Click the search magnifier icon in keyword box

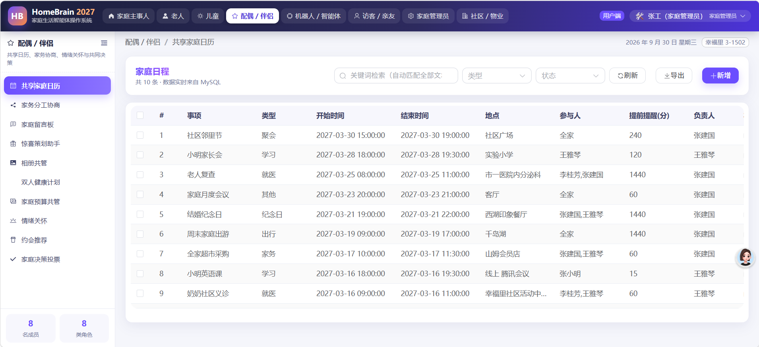point(343,76)
